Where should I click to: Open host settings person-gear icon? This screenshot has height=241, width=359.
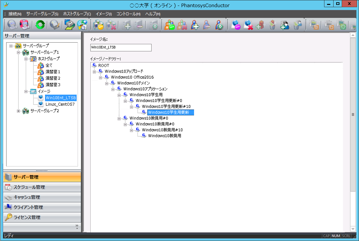(x=219, y=25)
